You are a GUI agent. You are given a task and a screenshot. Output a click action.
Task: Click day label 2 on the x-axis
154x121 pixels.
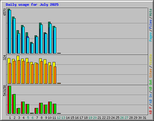(15, 118)
